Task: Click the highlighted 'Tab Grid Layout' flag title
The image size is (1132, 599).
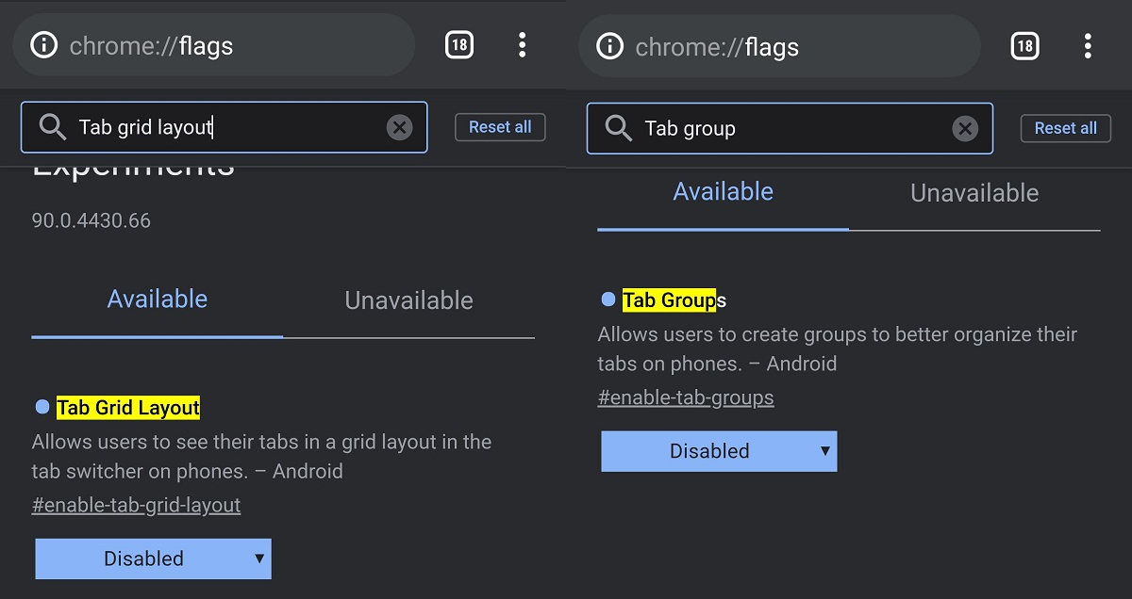Action: pyautogui.click(x=128, y=408)
